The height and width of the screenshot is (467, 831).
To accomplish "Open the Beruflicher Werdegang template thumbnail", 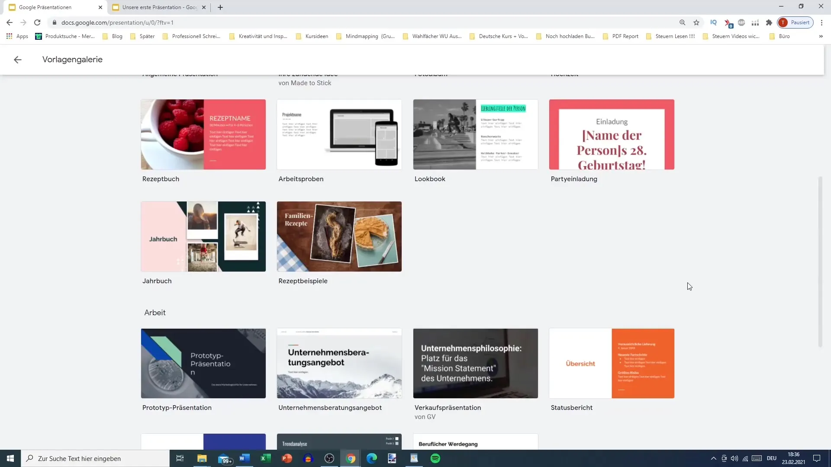I will pyautogui.click(x=475, y=441).
